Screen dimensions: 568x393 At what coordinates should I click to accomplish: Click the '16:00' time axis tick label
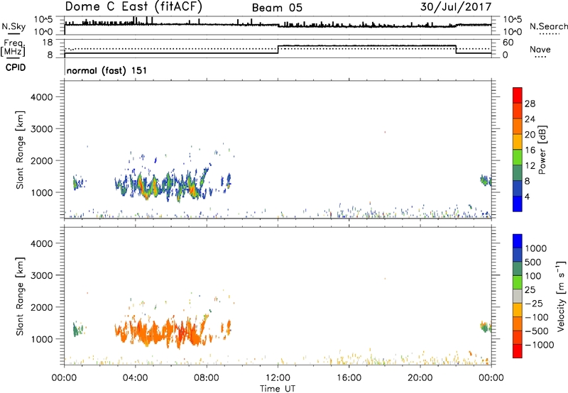pyautogui.click(x=349, y=378)
